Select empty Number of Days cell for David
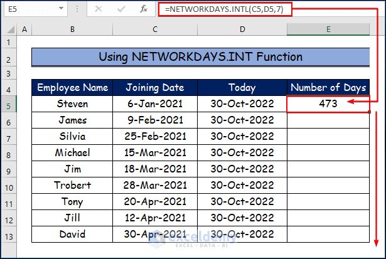 [x=328, y=234]
